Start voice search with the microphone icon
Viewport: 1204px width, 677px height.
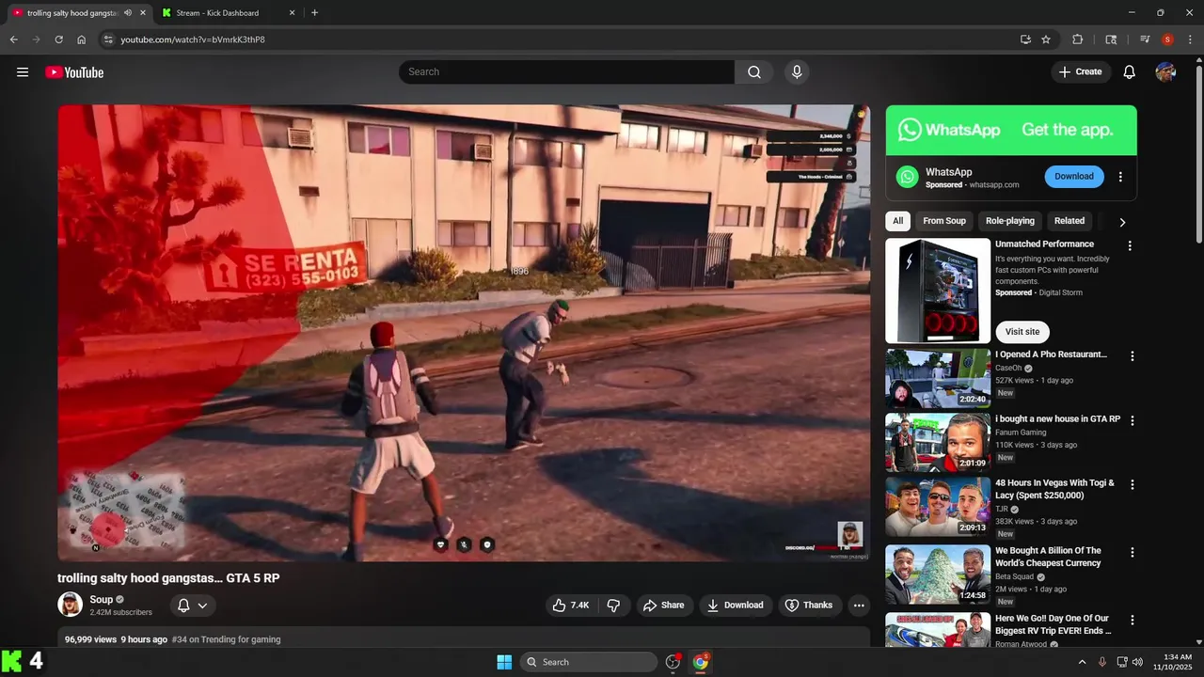[797, 72]
